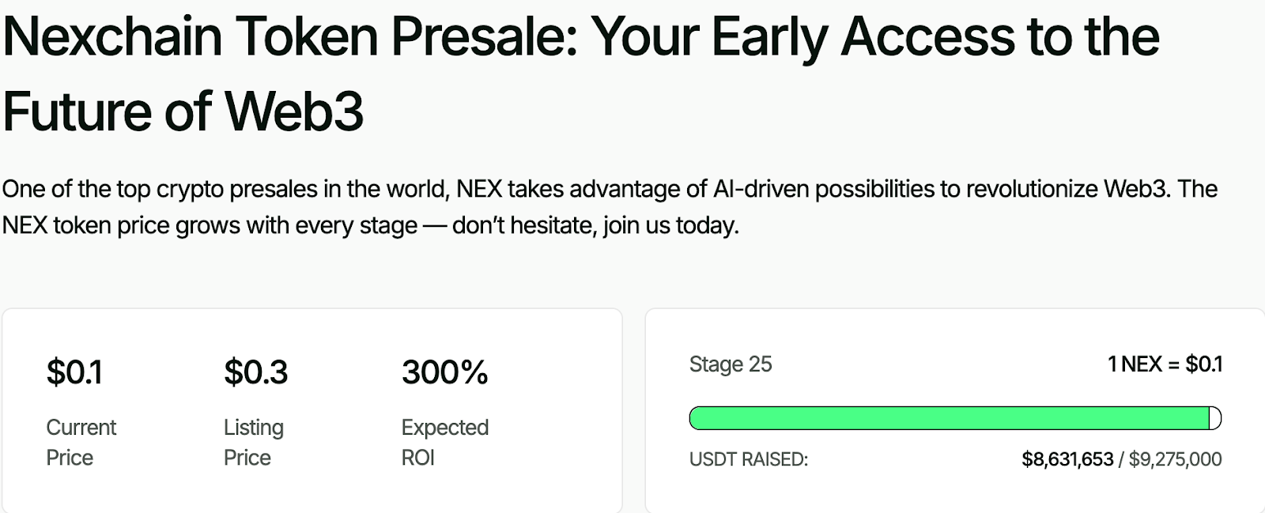The image size is (1265, 513).
Task: Click the $9,275,000 target amount
Action: [1175, 459]
